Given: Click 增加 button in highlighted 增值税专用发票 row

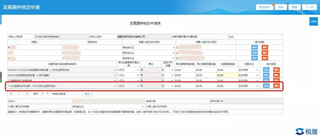Looking at the screenshot, I should [266, 86].
